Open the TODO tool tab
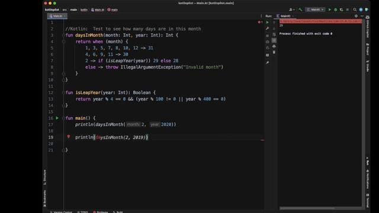This screenshot has height=213, width=379. [83, 212]
